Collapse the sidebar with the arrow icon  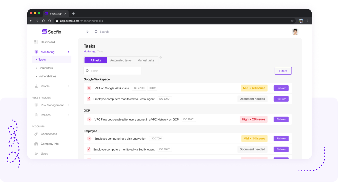87,32
